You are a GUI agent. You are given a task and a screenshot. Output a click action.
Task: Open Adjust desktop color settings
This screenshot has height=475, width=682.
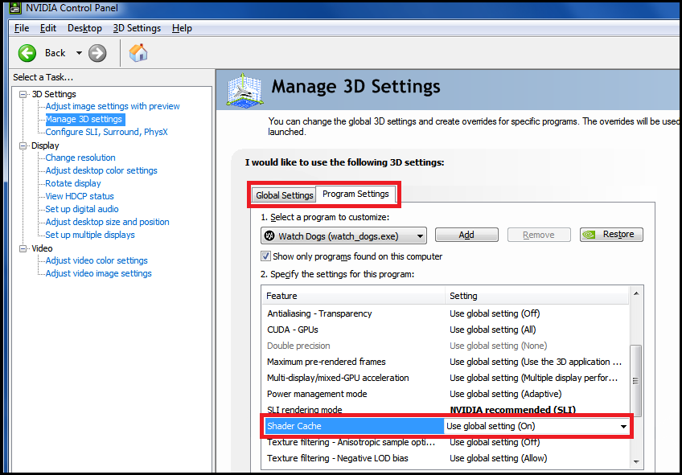pos(101,171)
